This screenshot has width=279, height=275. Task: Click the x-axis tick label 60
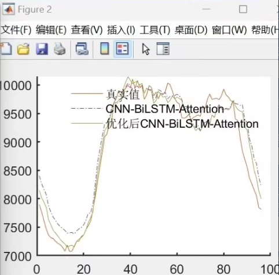(177, 269)
